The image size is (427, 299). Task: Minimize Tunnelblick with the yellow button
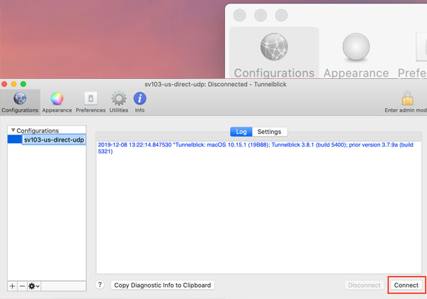point(14,84)
